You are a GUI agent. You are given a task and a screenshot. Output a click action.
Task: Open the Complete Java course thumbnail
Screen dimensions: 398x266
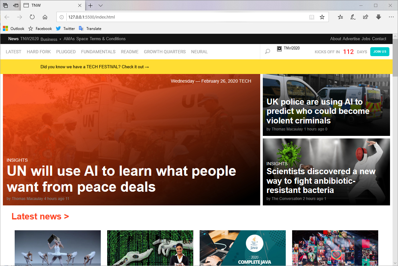[x=243, y=248]
